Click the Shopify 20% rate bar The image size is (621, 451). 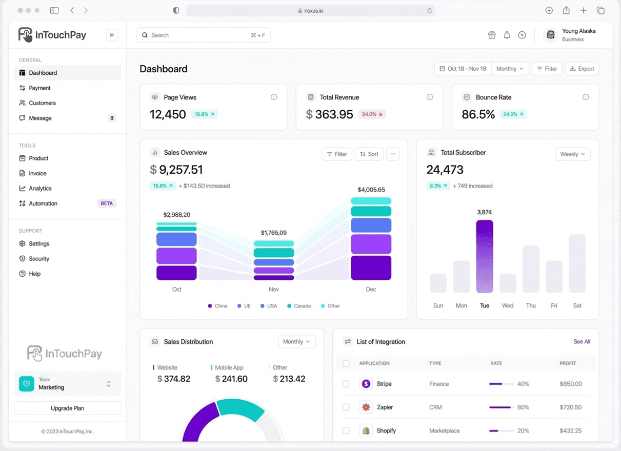pyautogui.click(x=502, y=431)
